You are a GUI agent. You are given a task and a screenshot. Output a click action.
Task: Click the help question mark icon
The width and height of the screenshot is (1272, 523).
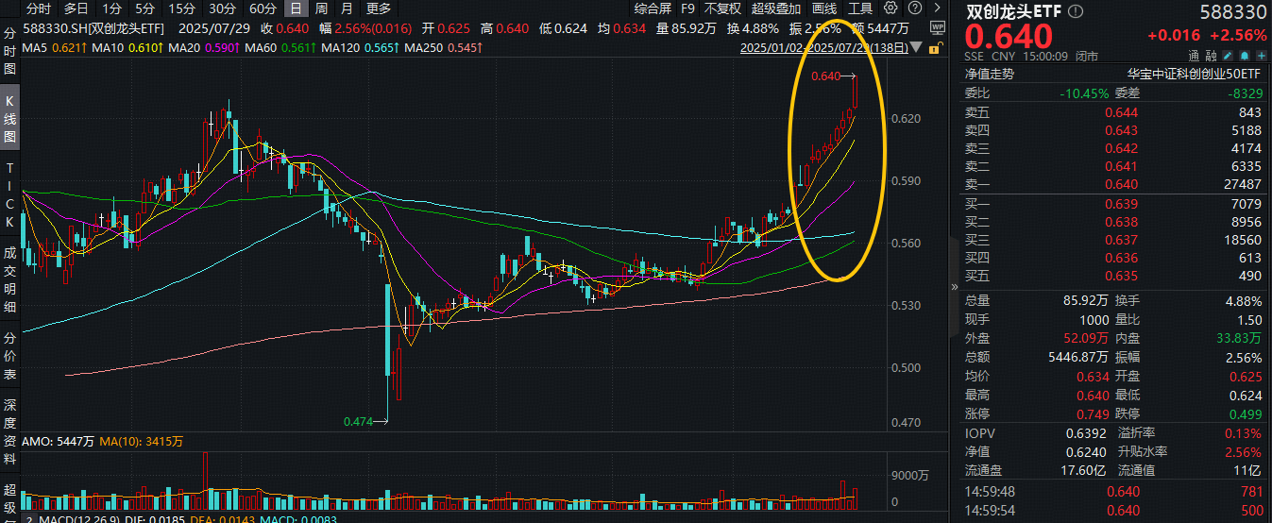(x=913, y=8)
